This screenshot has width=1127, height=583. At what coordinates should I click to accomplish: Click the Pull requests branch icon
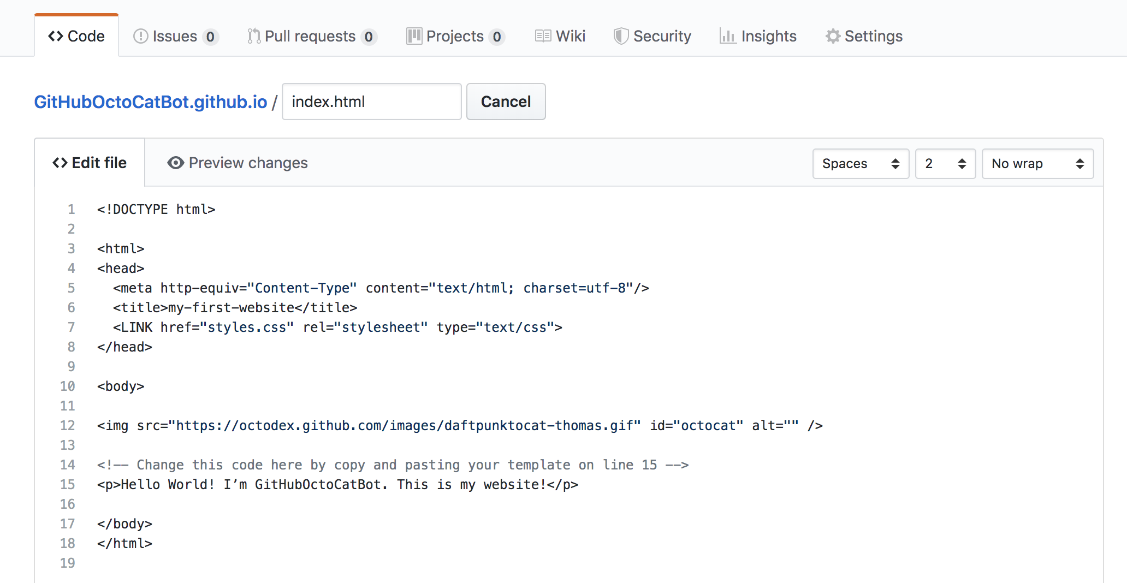tap(254, 36)
